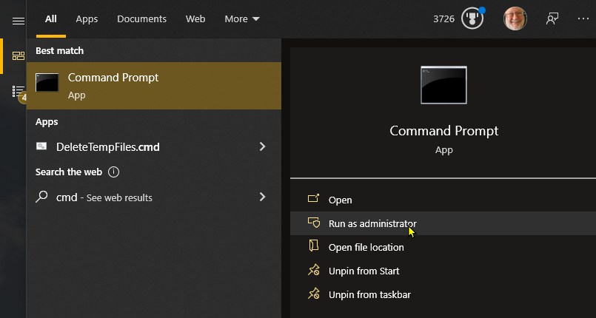Click the rewards medal icon
Screen dimensions: 596x318
(472, 18)
